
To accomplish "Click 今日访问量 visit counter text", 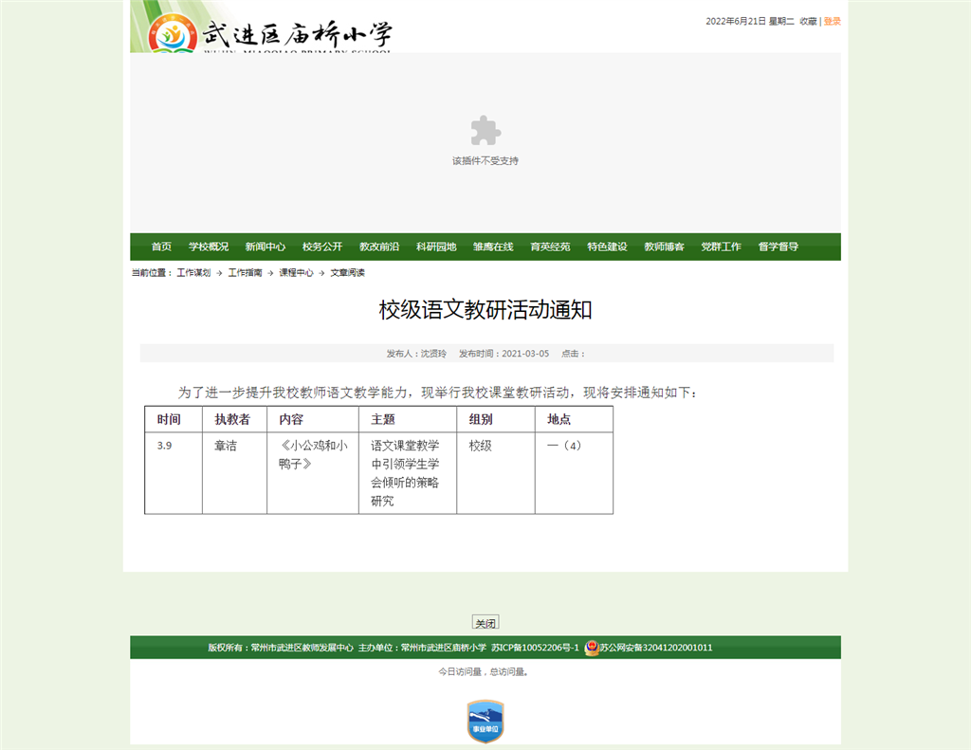I will click(460, 672).
